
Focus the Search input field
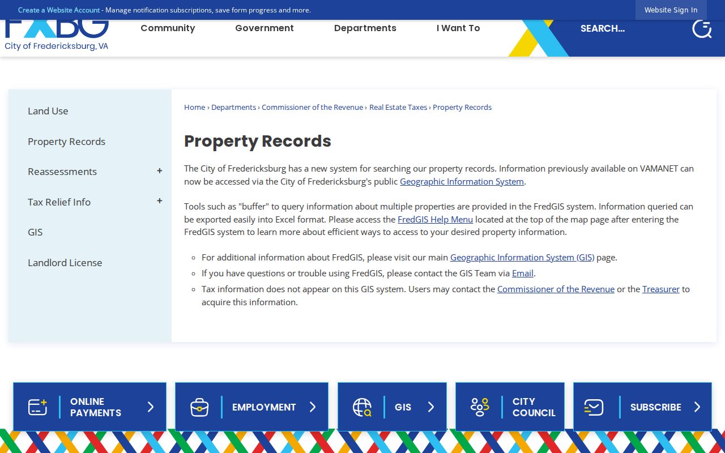pyautogui.click(x=629, y=28)
